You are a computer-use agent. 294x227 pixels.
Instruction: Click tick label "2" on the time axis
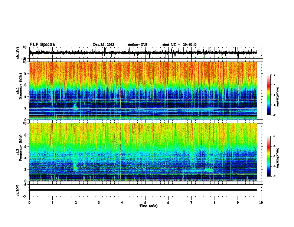coord(76,203)
